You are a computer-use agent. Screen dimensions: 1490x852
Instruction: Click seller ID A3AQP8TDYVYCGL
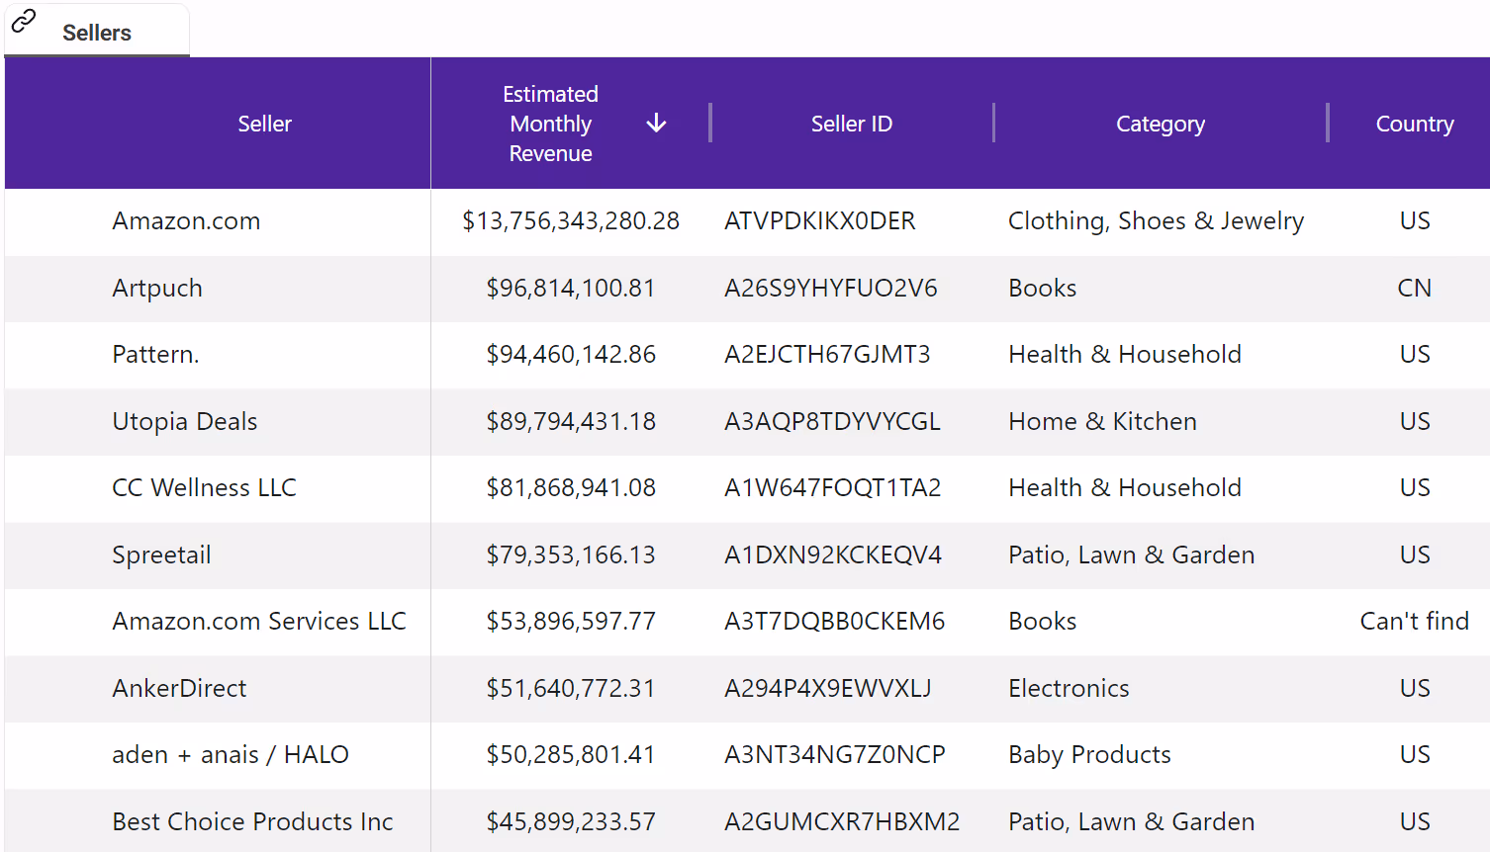(x=832, y=421)
